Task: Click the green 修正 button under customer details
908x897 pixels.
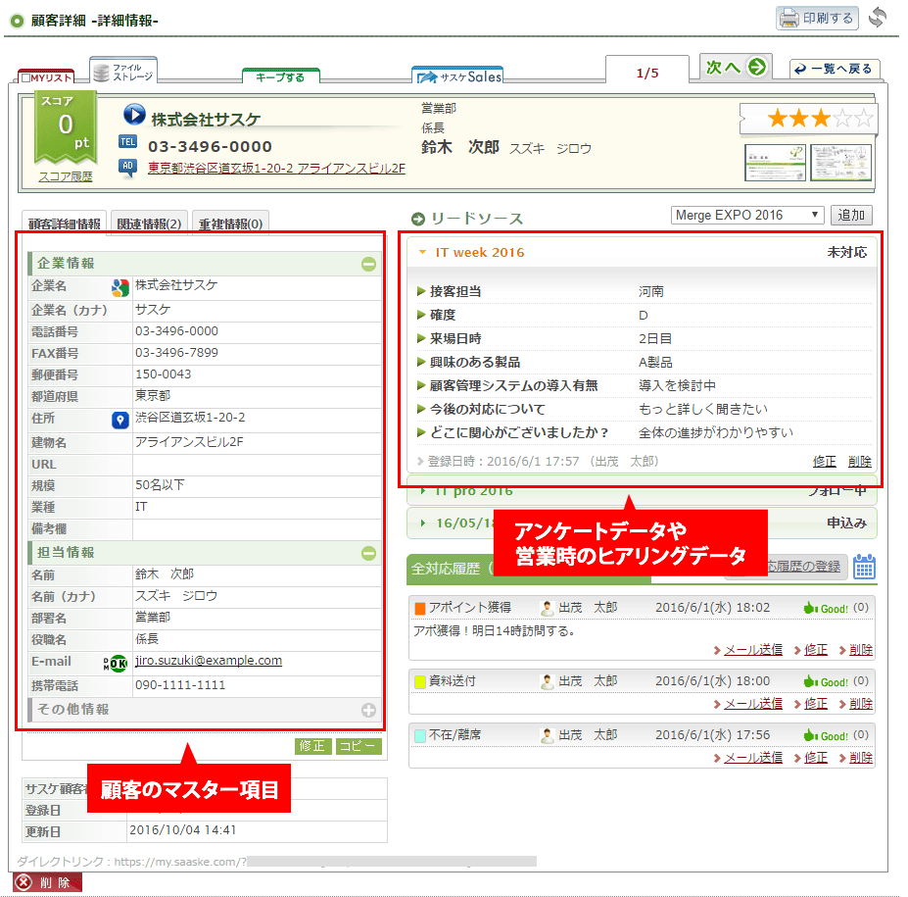Action: (313, 746)
